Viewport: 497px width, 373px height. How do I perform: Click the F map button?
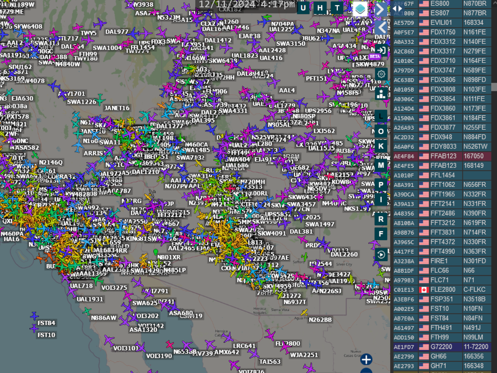[381, 234]
